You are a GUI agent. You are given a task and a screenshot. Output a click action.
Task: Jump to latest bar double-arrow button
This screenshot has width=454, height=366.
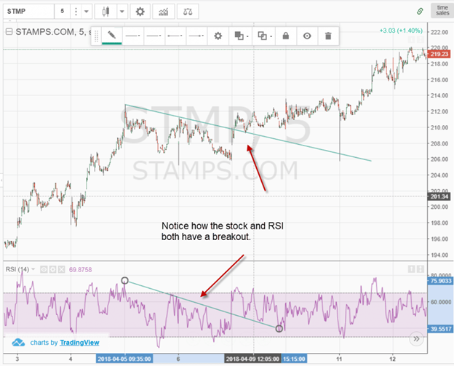point(417,339)
